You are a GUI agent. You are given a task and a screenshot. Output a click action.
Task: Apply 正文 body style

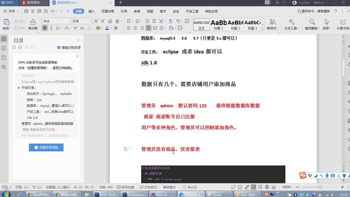(202, 25)
